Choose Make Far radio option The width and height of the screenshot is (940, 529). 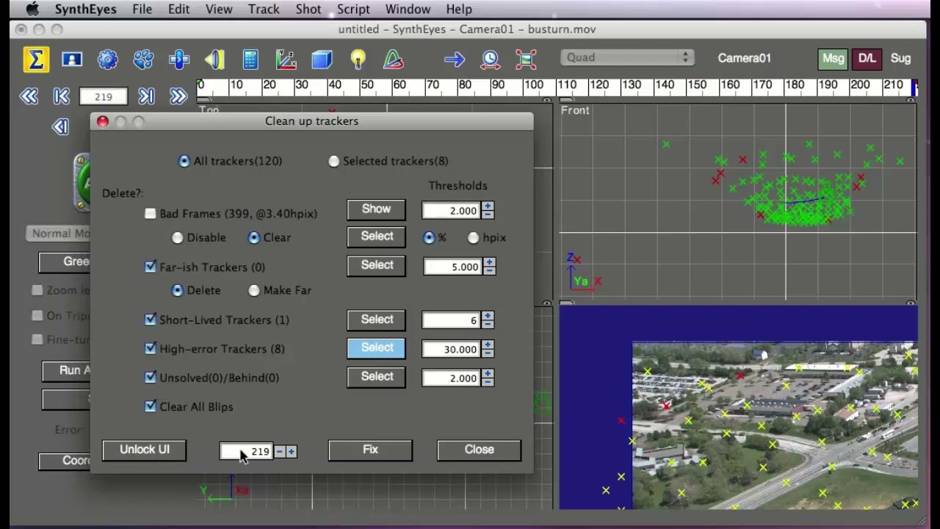click(254, 290)
